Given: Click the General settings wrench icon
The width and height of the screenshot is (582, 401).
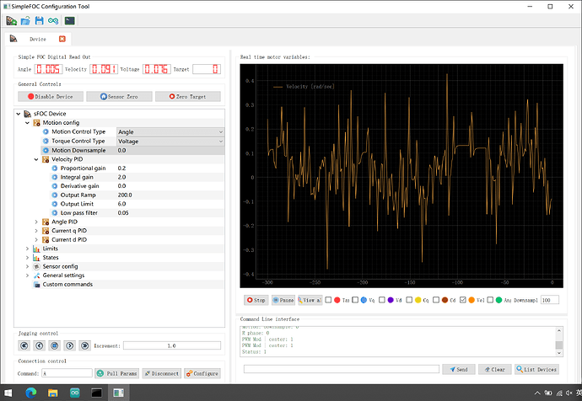Looking at the screenshot, I should [x=36, y=275].
